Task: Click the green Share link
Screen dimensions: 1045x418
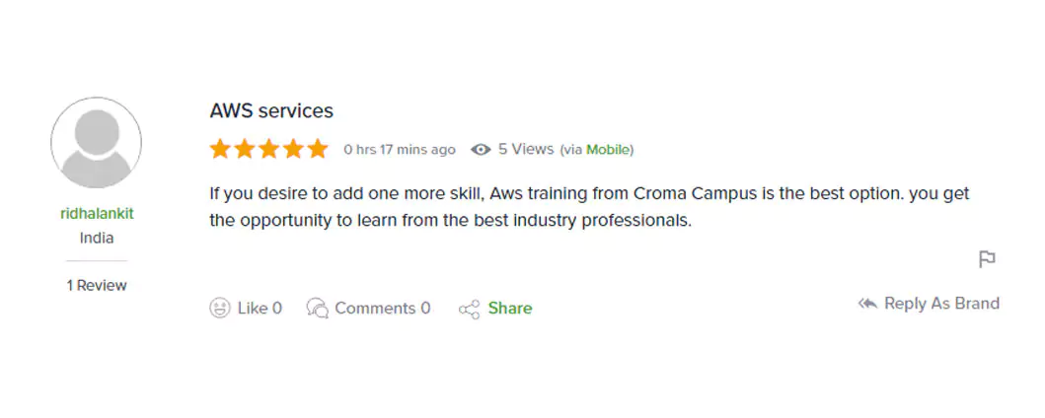Action: click(x=510, y=309)
